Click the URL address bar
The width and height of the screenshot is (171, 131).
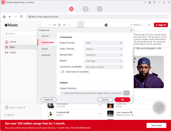97,17
